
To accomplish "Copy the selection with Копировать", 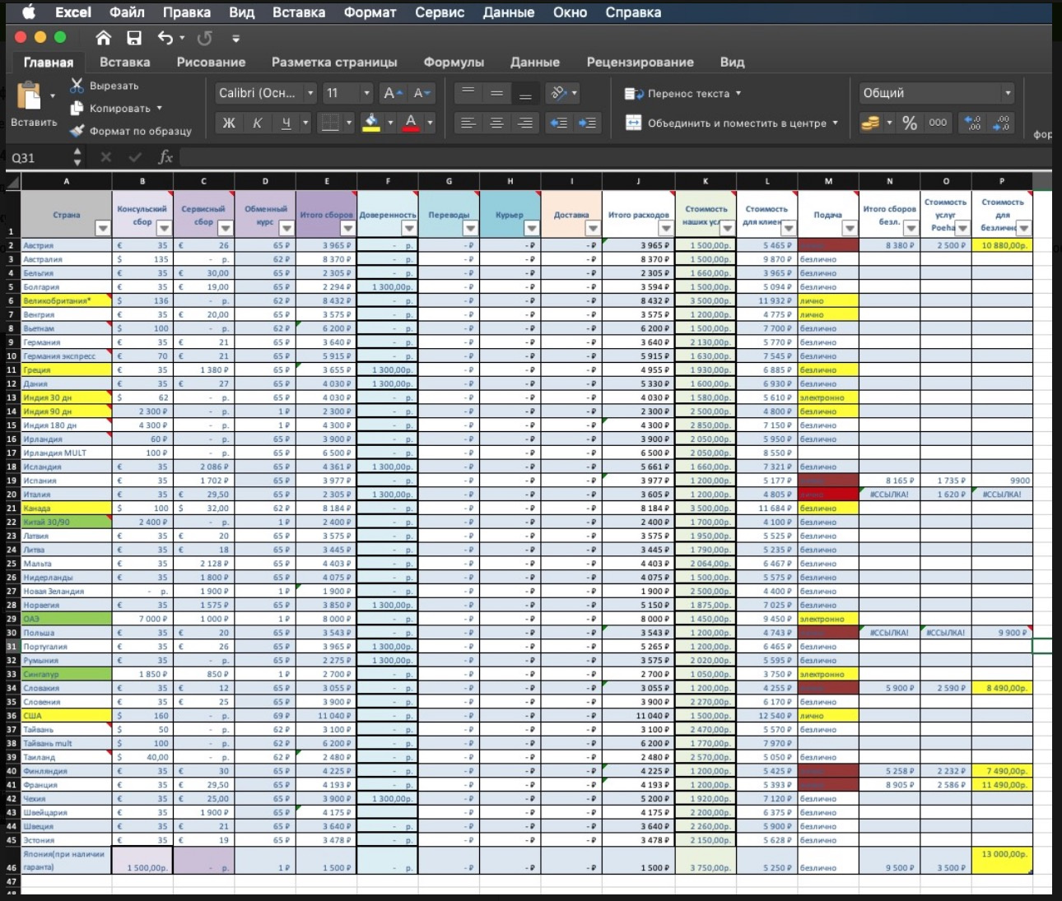I will point(116,108).
